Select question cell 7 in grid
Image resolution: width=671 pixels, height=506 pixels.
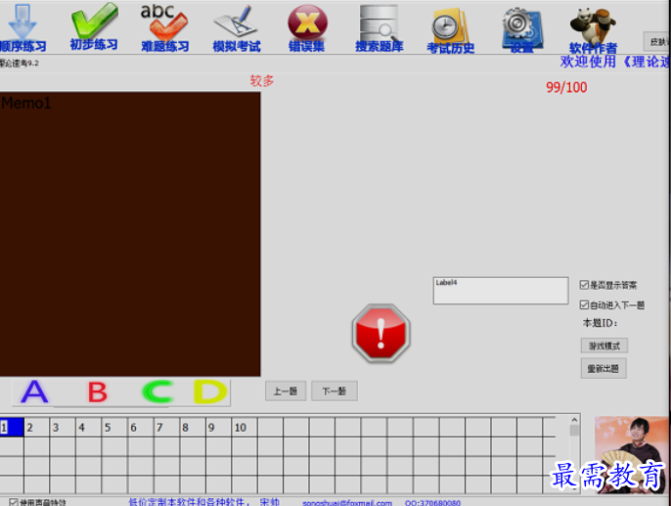(x=166, y=428)
